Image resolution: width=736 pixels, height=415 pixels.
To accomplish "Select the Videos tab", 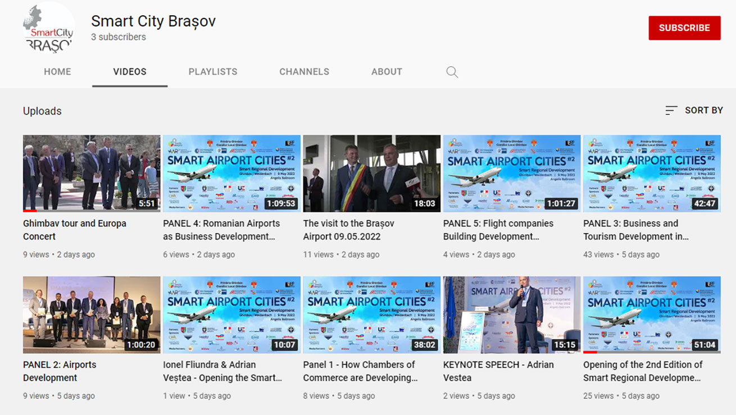I will [x=130, y=72].
